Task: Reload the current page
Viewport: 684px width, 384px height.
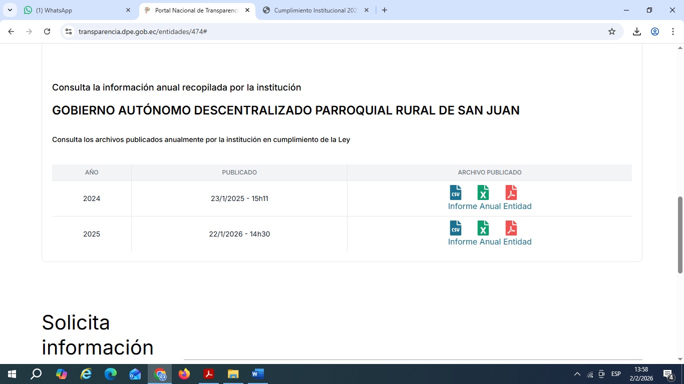Action: click(x=47, y=31)
